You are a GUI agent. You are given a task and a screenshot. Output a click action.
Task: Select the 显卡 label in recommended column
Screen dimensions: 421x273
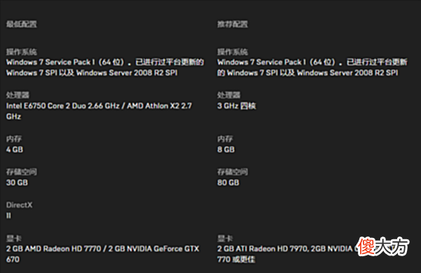tap(225, 238)
